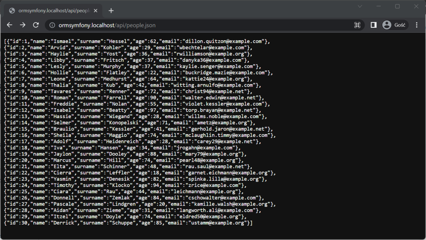Image resolution: width=426 pixels, height=240 pixels.
Task: Click email garnet.eichmann@example.org
Action: point(228,172)
